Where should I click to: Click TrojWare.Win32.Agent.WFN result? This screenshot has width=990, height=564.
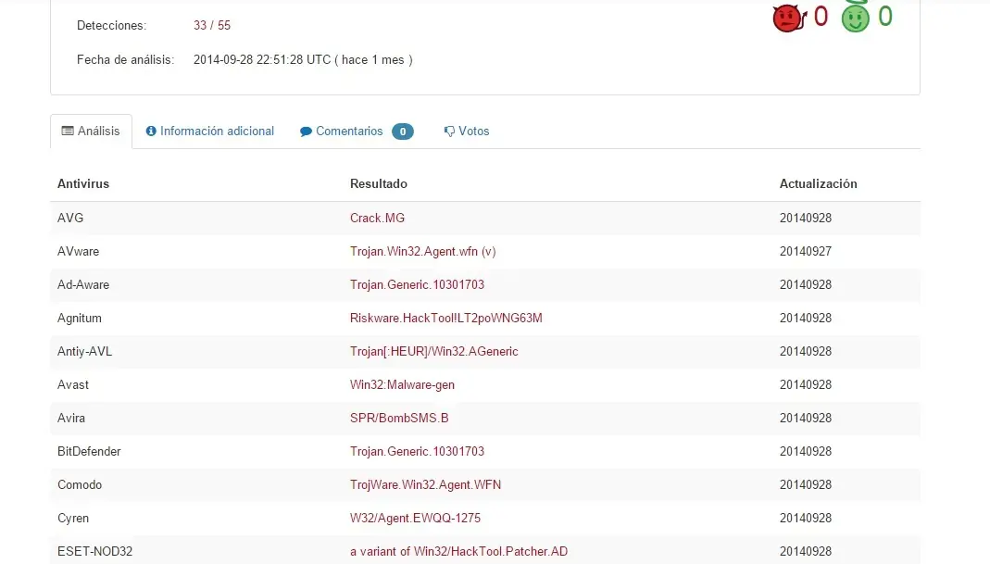(426, 485)
